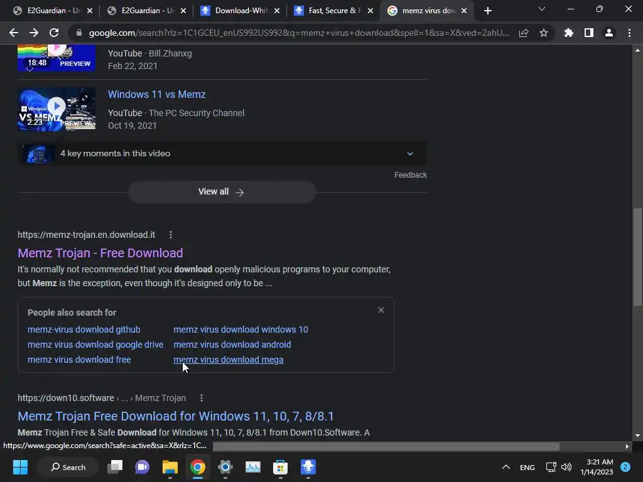Open the Windows Start menu
The height and width of the screenshot is (482, 643).
[20, 467]
